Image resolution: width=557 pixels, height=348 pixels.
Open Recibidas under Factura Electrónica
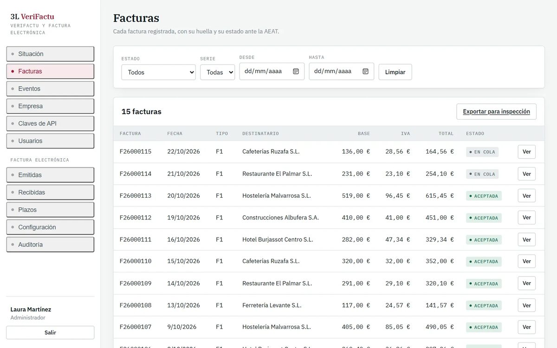50,193
